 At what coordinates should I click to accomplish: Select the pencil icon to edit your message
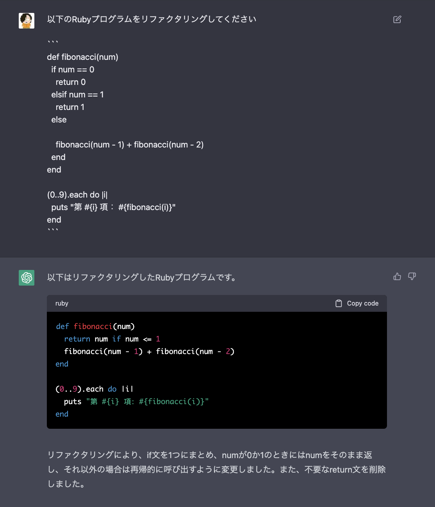[397, 19]
